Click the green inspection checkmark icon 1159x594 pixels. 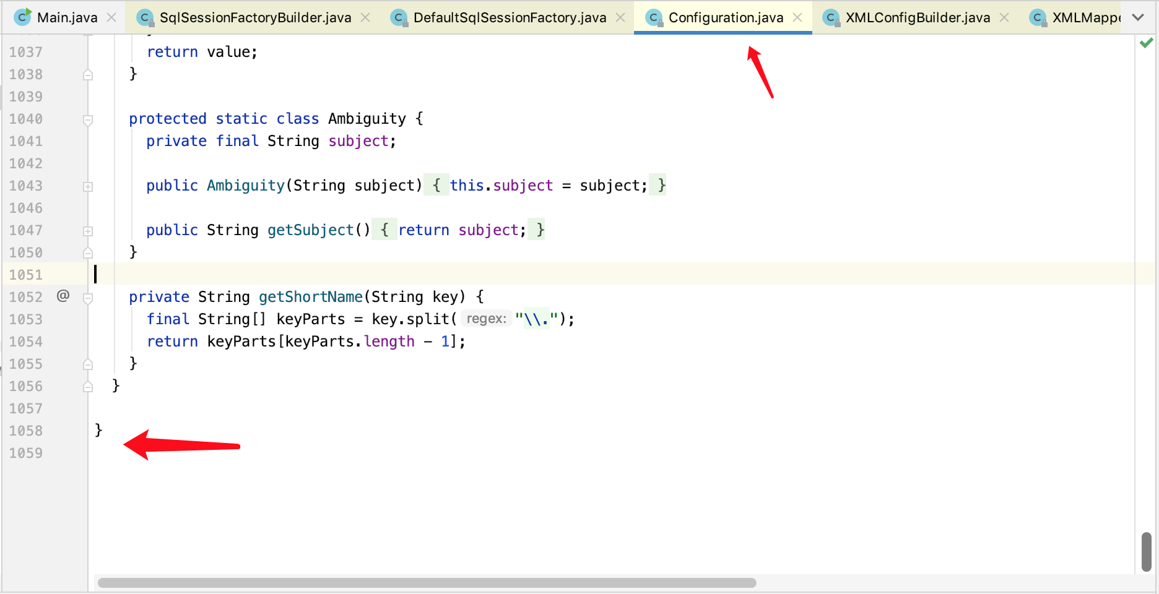pyautogui.click(x=1146, y=43)
